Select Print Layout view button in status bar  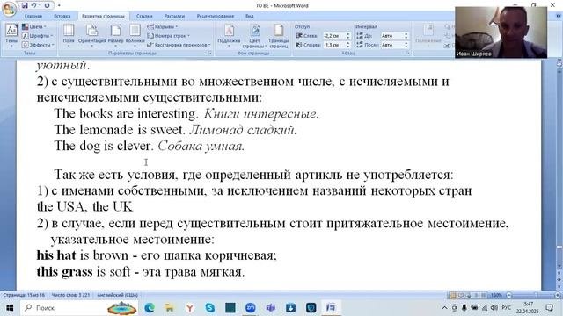coord(453,295)
